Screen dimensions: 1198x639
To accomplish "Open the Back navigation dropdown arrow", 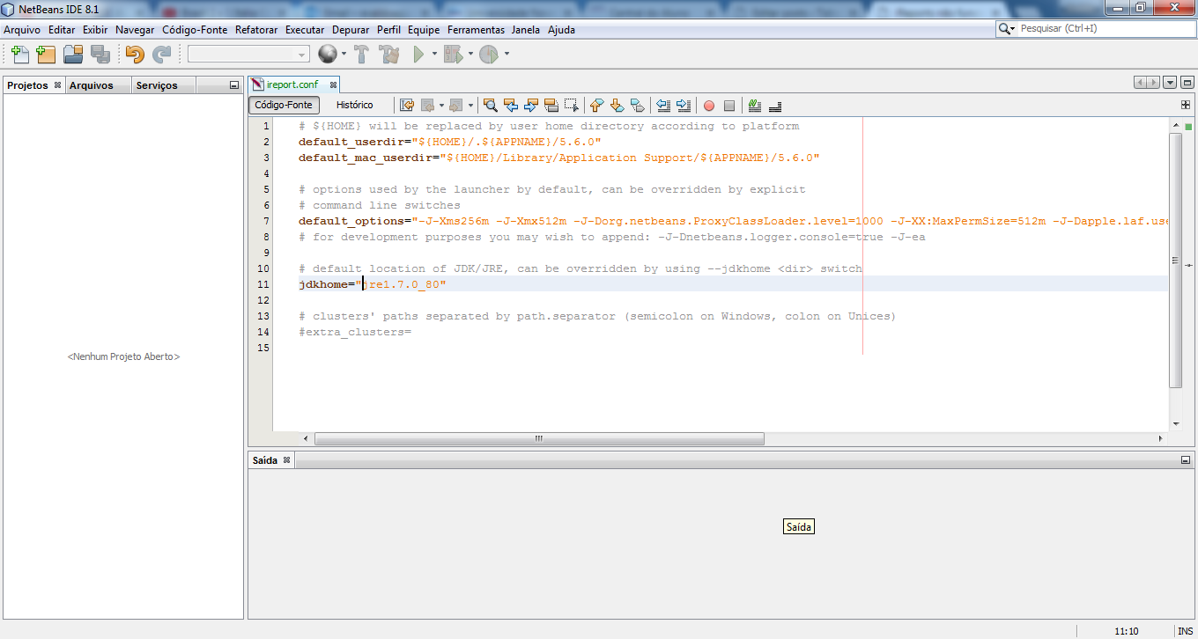I will click(x=440, y=106).
